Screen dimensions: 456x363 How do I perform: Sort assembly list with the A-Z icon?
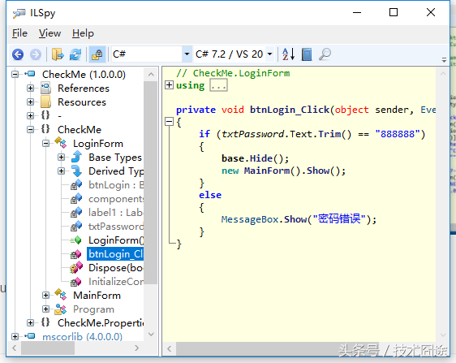[x=289, y=54]
